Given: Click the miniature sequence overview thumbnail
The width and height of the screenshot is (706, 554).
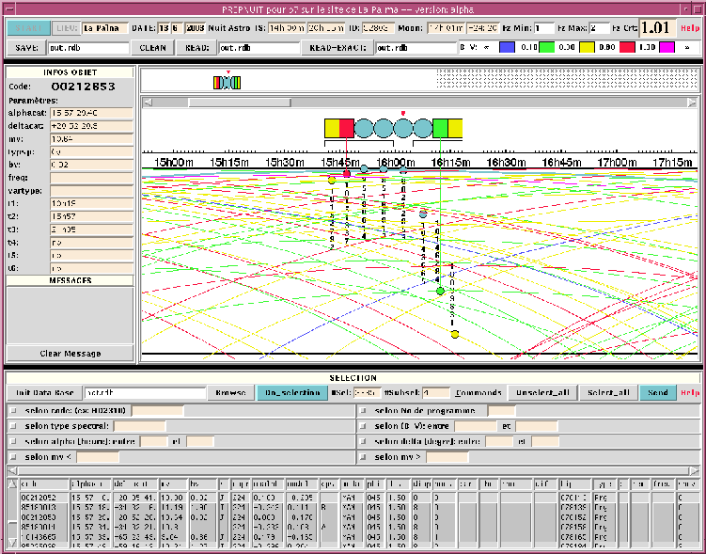Looking at the screenshot, I should [x=227, y=83].
